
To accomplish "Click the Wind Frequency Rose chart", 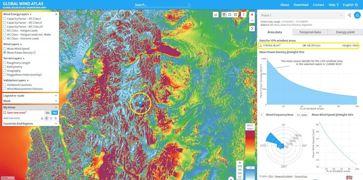I will 284,146.
